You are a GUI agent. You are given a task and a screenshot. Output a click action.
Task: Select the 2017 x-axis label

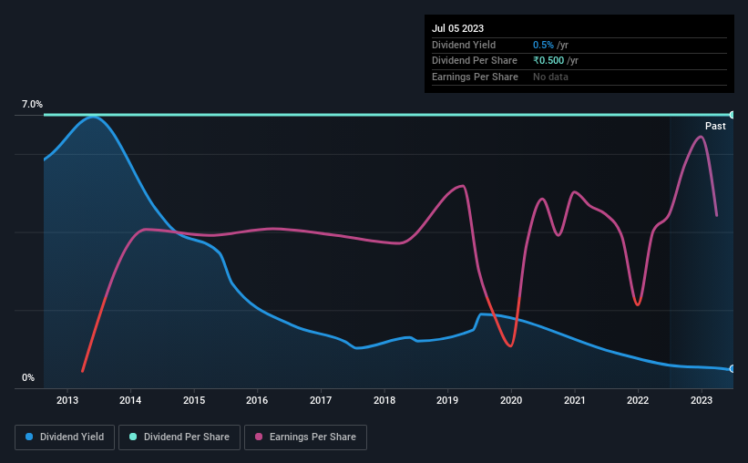click(321, 400)
